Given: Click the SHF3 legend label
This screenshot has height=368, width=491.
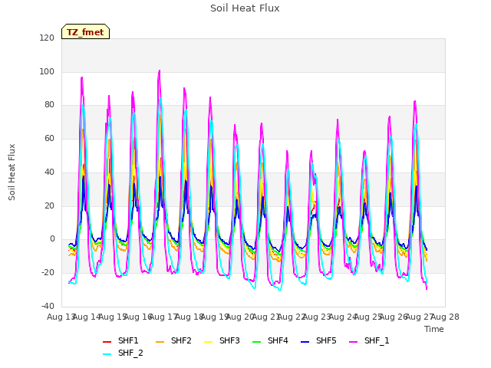Looking at the screenshot, I should (229, 340).
